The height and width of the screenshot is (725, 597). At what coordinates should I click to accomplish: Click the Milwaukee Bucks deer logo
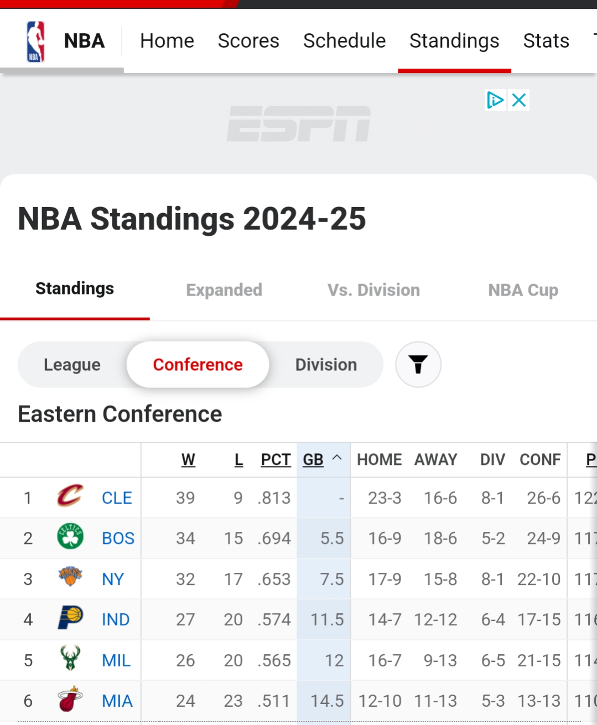(70, 659)
